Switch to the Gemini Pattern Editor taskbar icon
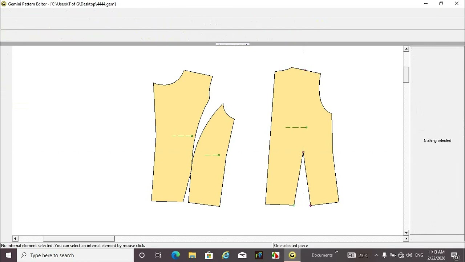 [292, 255]
